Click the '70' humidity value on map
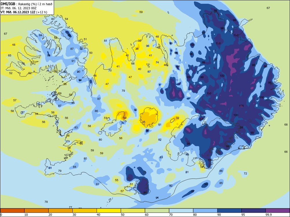This screenshot has height=217, width=290. 110,71
